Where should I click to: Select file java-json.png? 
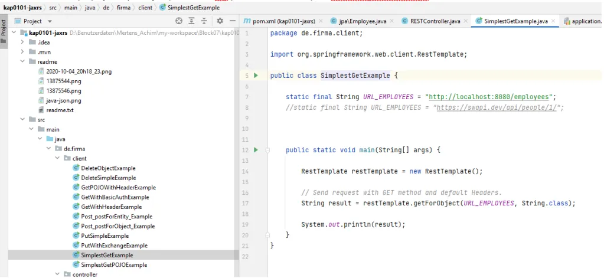(x=64, y=100)
